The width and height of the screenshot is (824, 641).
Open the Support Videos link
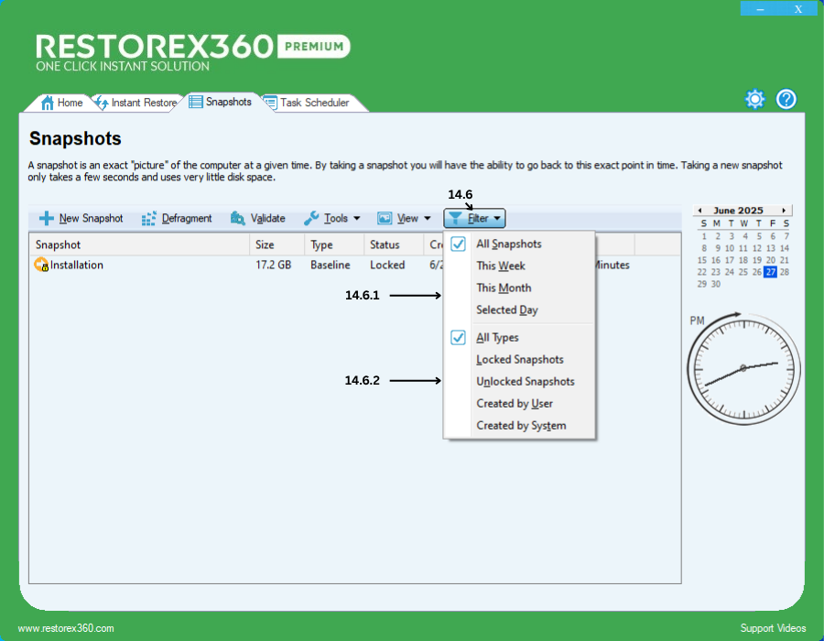click(x=773, y=628)
